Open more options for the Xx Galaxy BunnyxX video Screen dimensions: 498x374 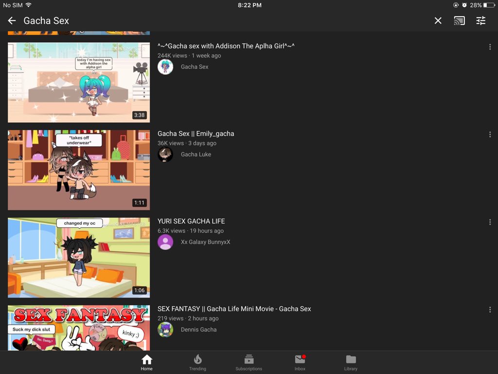point(490,222)
